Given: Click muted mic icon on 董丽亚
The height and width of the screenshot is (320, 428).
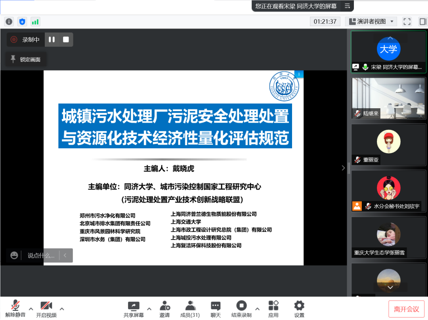Looking at the screenshot, I should point(357,160).
